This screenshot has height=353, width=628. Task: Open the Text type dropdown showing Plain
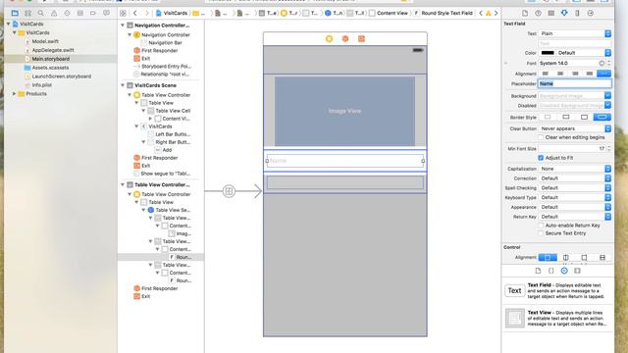point(575,33)
